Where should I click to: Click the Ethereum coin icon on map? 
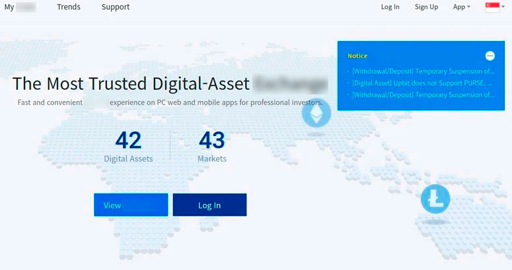click(316, 116)
